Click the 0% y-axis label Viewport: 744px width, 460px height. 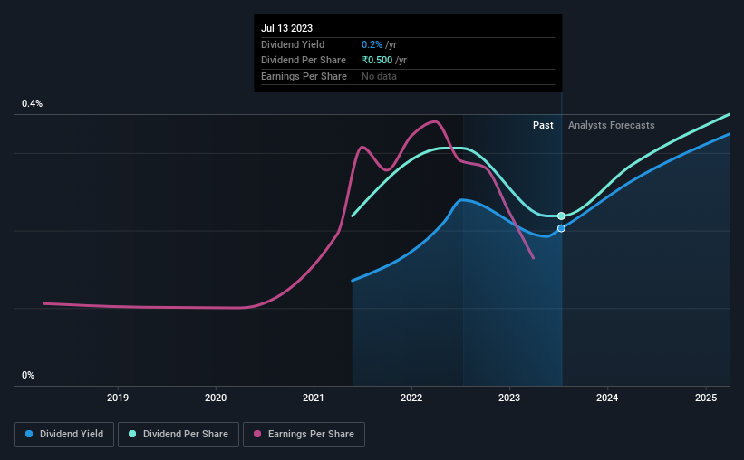[x=28, y=375]
